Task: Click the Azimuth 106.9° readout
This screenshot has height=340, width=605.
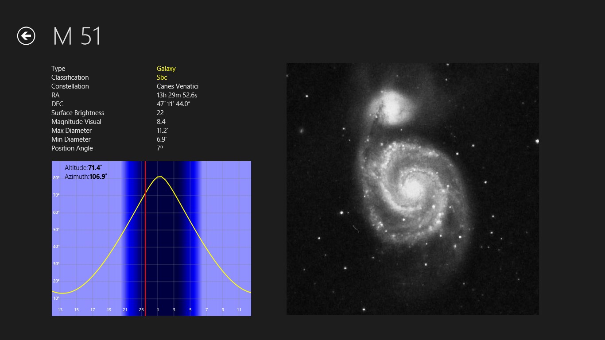Action: point(86,177)
